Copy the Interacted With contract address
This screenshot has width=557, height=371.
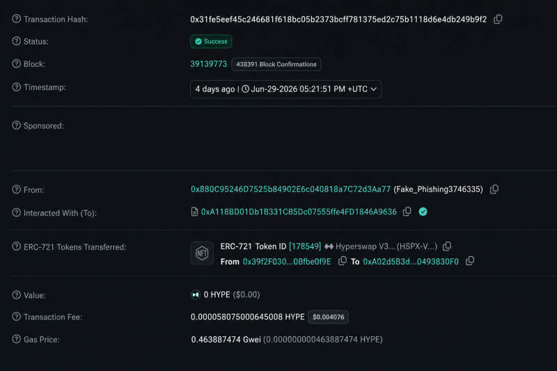click(x=407, y=212)
